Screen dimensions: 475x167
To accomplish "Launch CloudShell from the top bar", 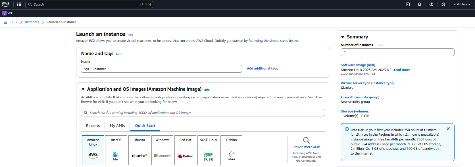I will pos(408,5).
